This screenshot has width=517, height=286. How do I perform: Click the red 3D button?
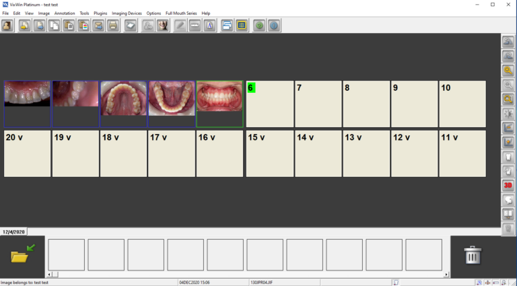(508, 185)
